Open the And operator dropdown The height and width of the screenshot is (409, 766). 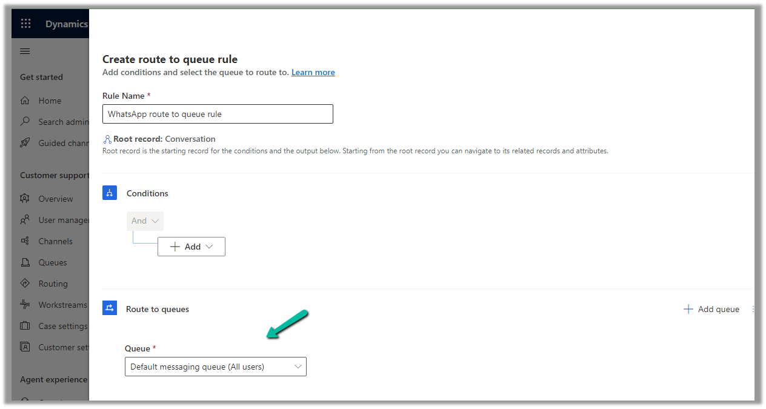click(145, 221)
